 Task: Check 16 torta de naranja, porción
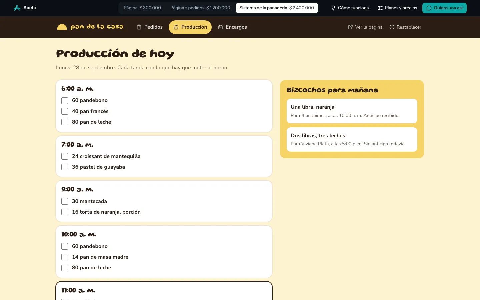(65, 212)
